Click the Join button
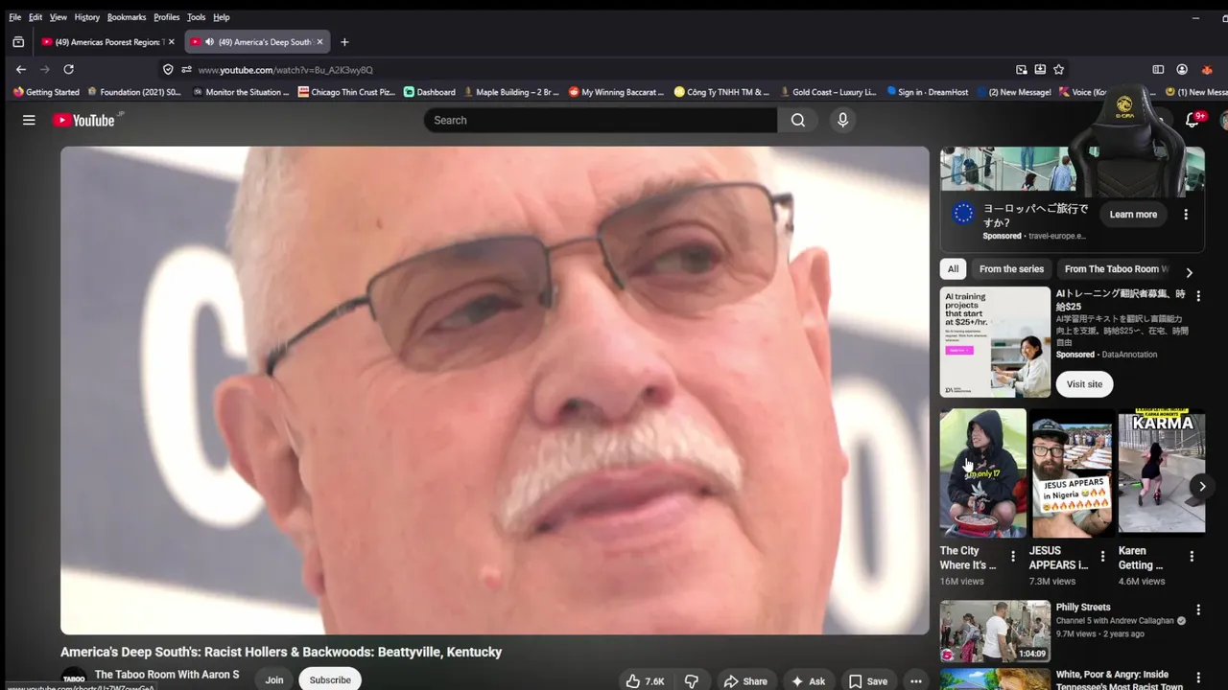Screen dimensions: 1228x690 [274, 679]
